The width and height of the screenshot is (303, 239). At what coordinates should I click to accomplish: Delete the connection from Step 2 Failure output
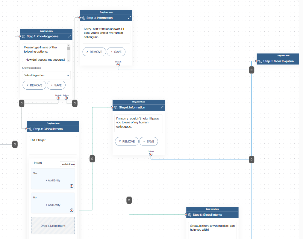click(75, 103)
